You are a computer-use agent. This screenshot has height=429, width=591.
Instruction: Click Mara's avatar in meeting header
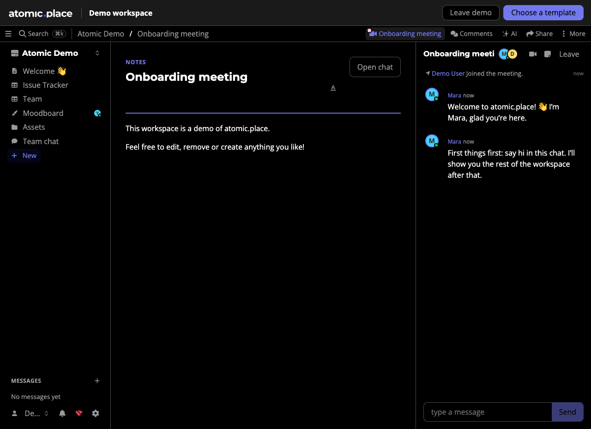504,54
